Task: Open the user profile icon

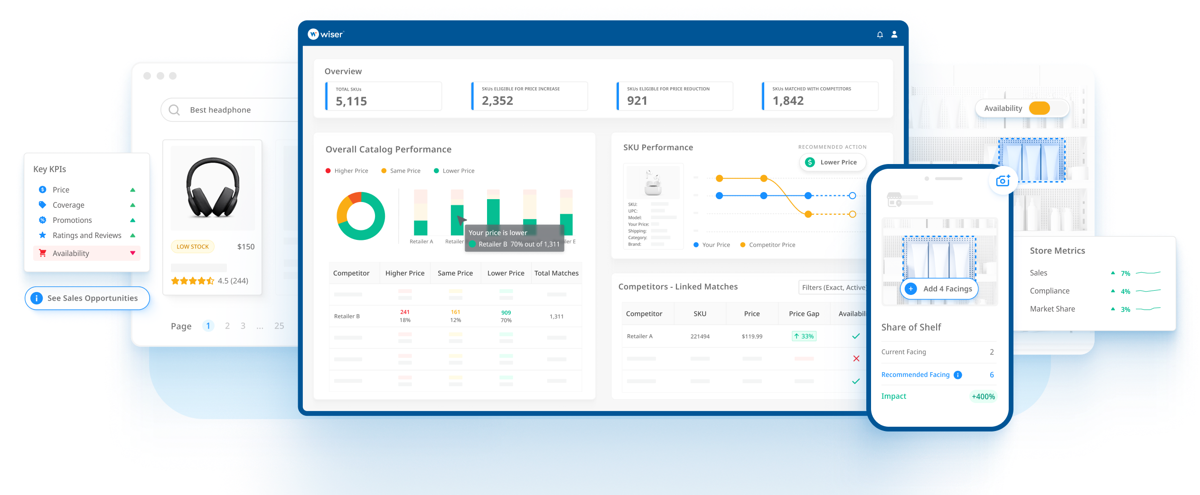Action: coord(894,34)
